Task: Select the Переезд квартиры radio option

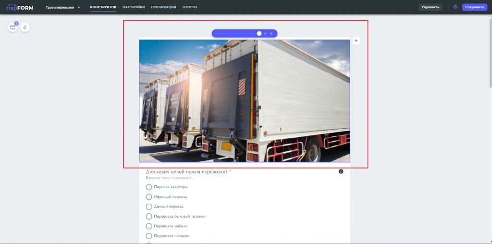Action: click(149, 187)
